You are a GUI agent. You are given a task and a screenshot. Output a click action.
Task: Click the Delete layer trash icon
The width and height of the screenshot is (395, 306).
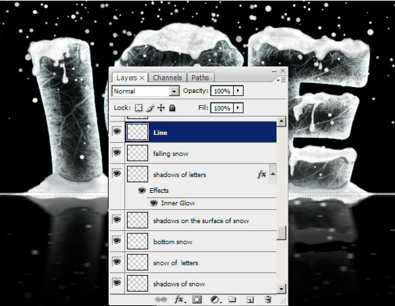(x=267, y=299)
